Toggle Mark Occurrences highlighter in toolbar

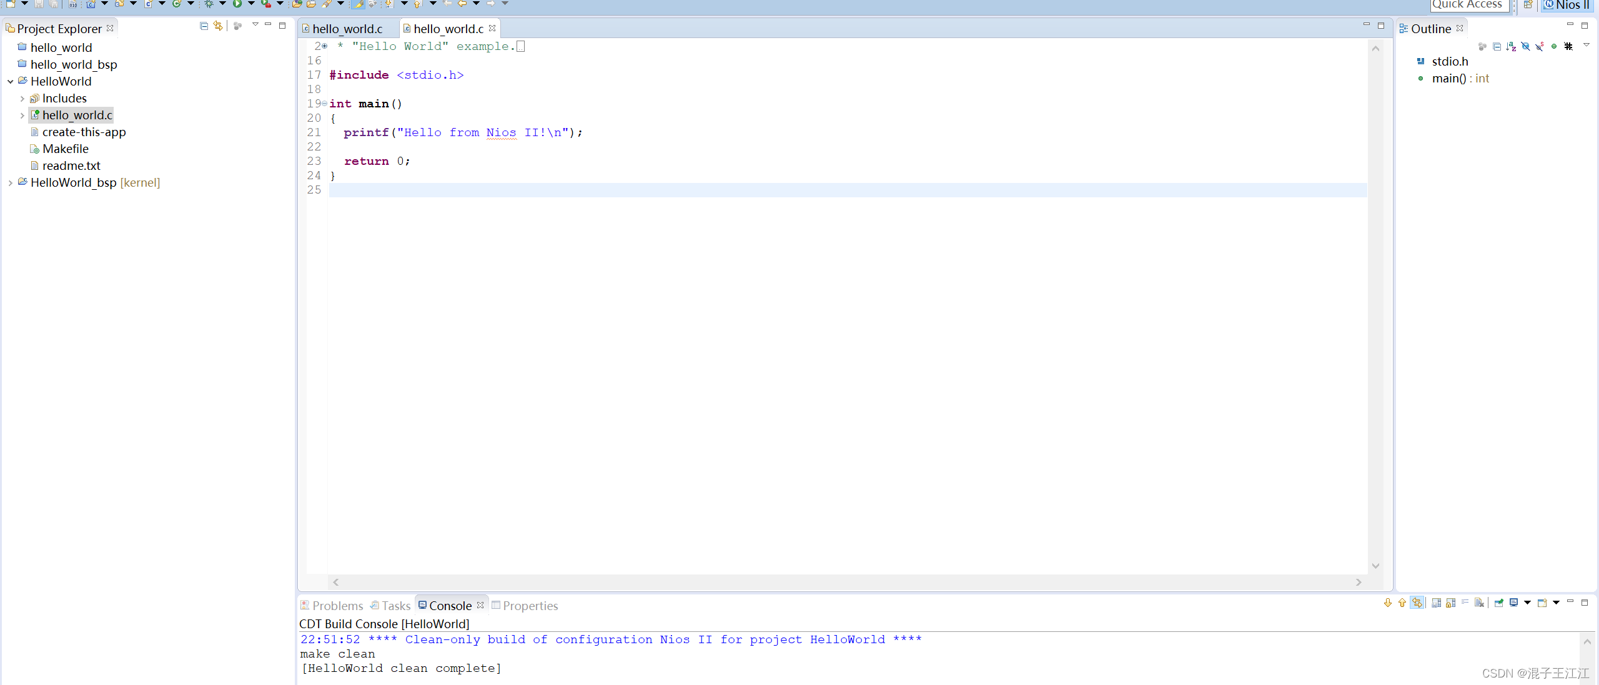click(358, 4)
